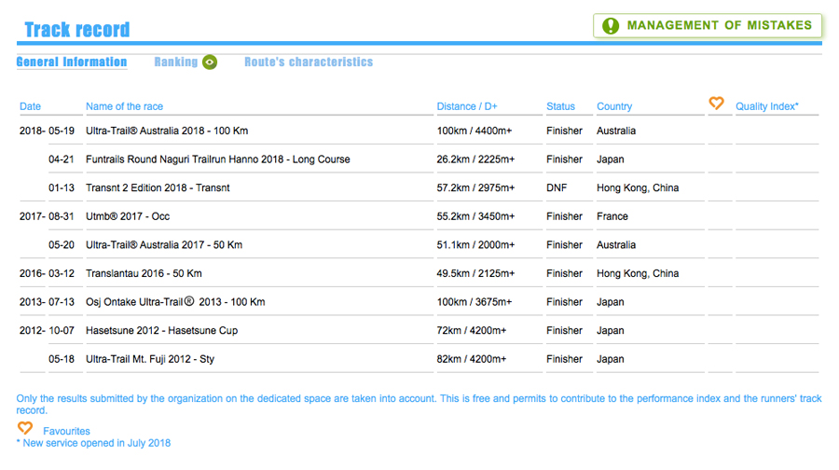
Task: Open the Ranking tab
Action: click(176, 62)
